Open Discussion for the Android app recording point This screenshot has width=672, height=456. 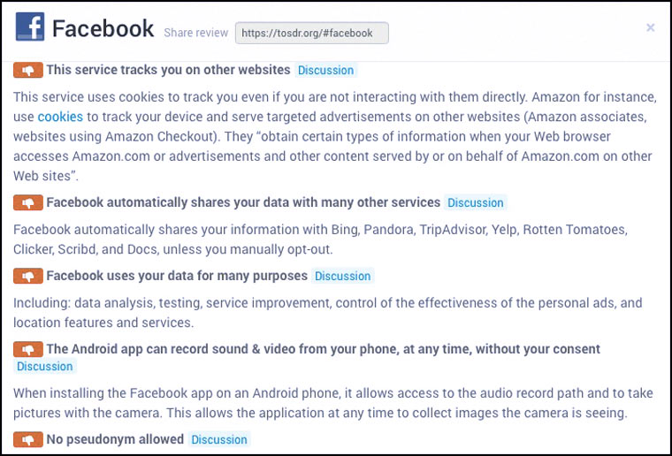pyautogui.click(x=44, y=366)
